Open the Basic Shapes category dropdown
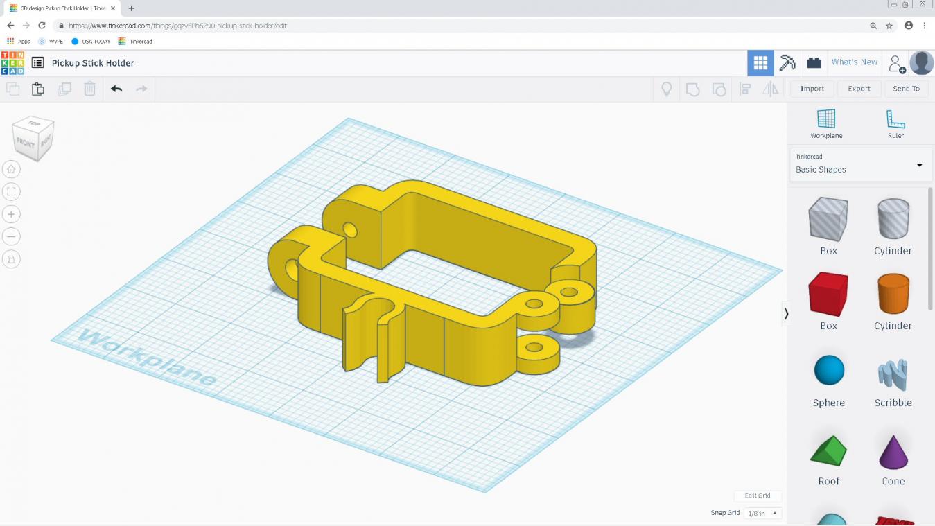This screenshot has height=526, width=935. click(860, 164)
